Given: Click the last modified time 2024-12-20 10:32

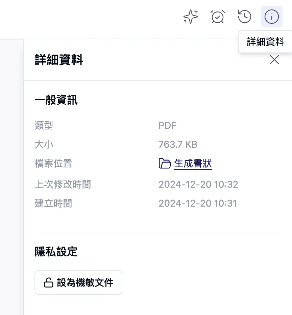Looking at the screenshot, I should point(199,184).
